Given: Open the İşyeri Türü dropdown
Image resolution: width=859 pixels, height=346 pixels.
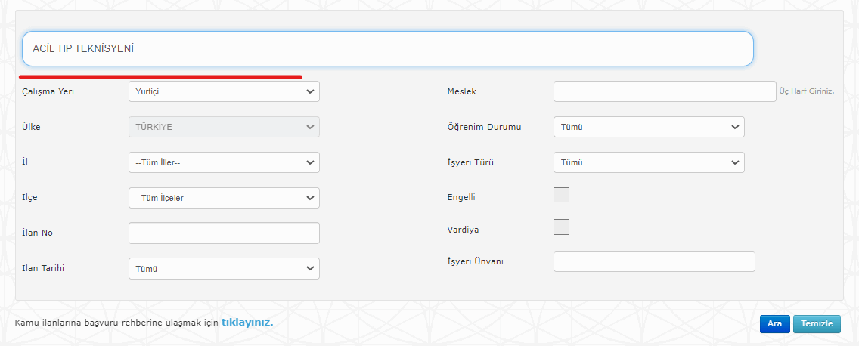Looking at the screenshot, I should 649,162.
